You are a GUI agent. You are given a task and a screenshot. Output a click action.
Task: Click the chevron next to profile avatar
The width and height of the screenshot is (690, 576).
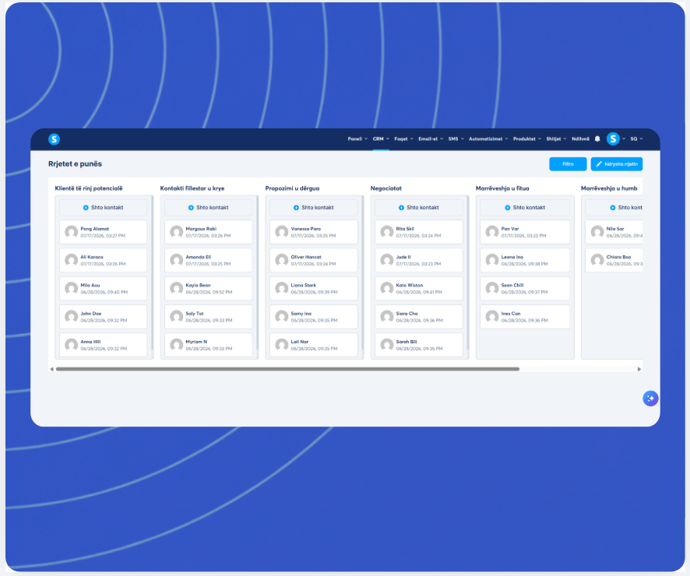click(624, 139)
